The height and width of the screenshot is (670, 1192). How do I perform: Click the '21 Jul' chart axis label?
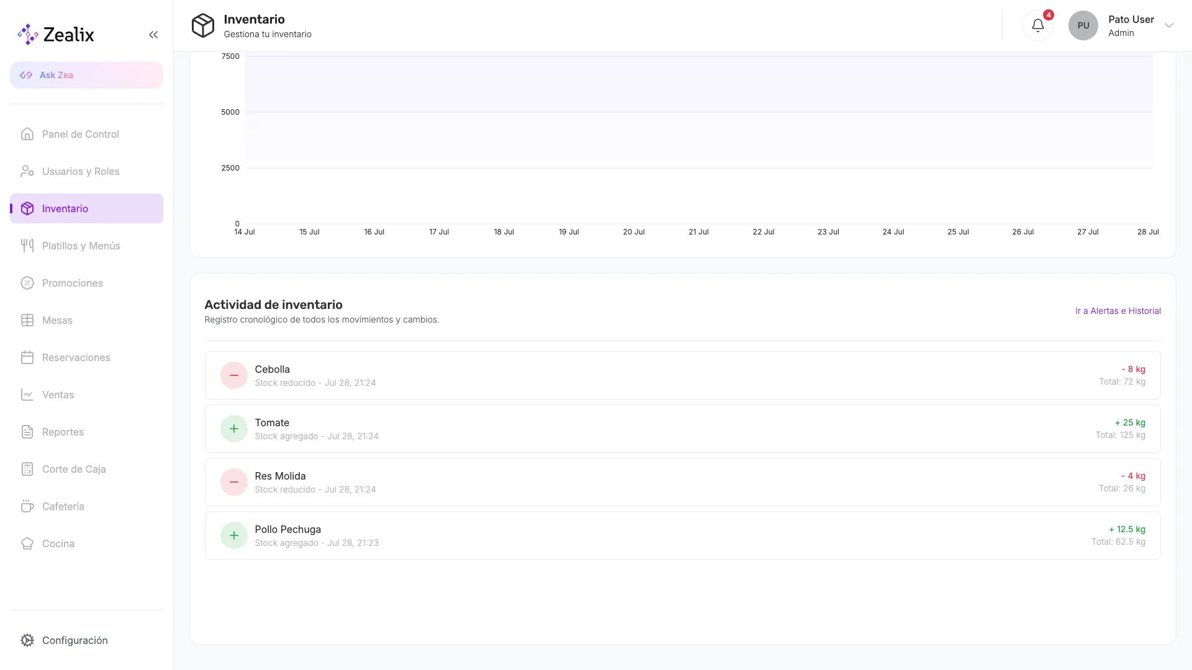click(x=698, y=232)
